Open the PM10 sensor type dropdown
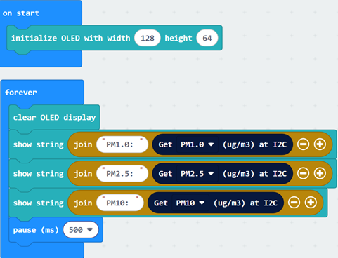The width and height of the screenshot is (338, 258). tap(190, 203)
